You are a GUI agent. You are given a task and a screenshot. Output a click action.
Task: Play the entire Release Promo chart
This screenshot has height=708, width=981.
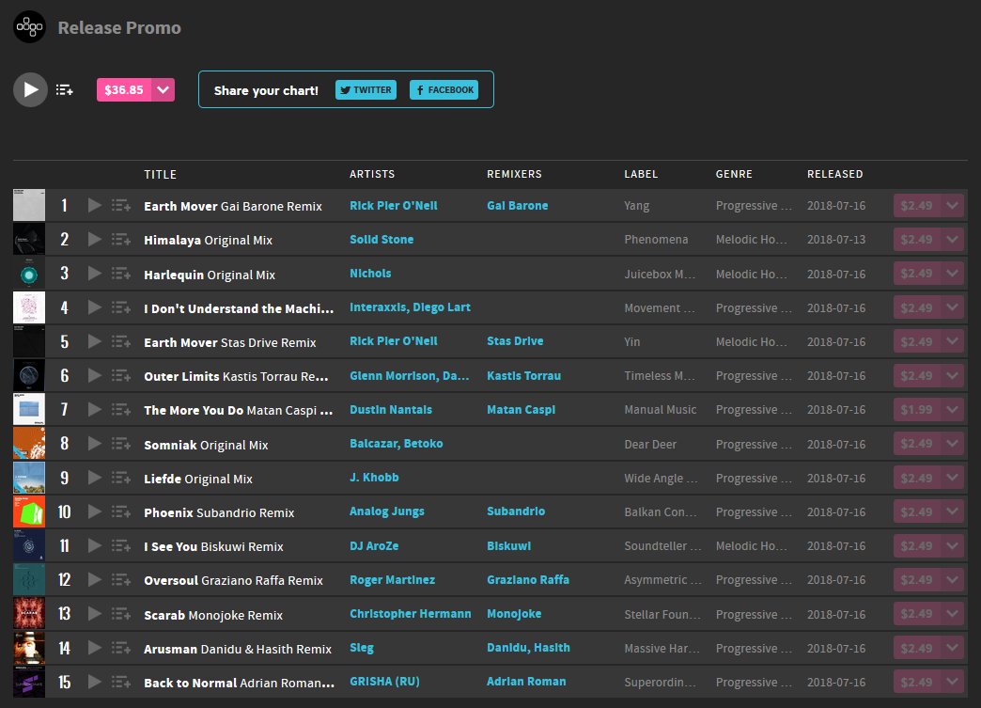click(30, 89)
